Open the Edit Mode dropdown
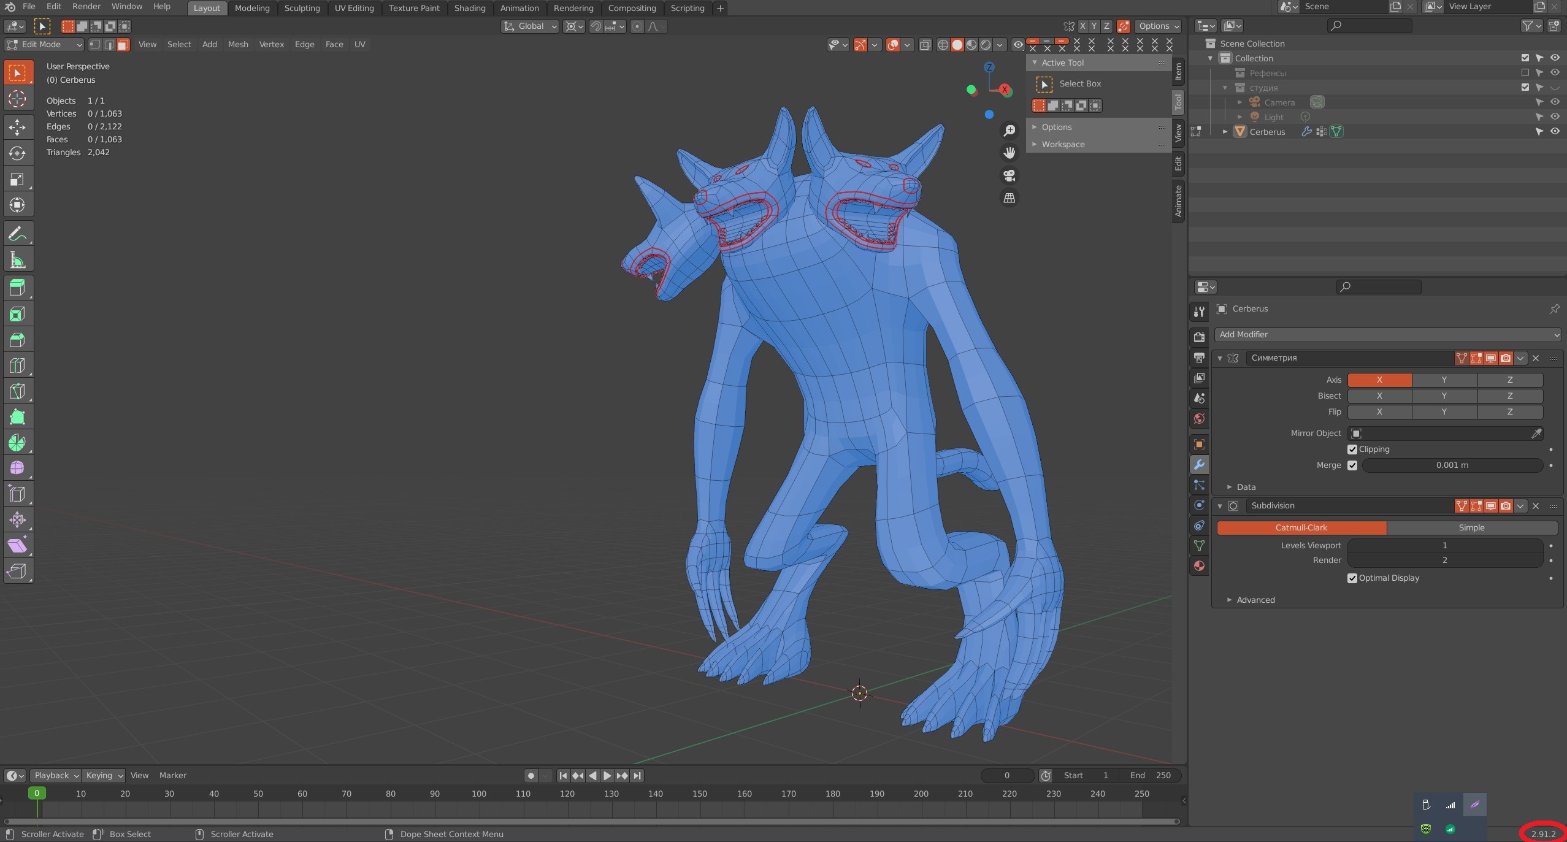The image size is (1567, 842). click(x=44, y=45)
